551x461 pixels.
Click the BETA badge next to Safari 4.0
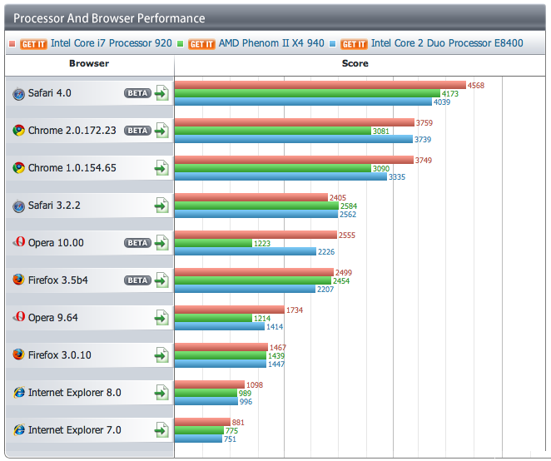(x=138, y=93)
